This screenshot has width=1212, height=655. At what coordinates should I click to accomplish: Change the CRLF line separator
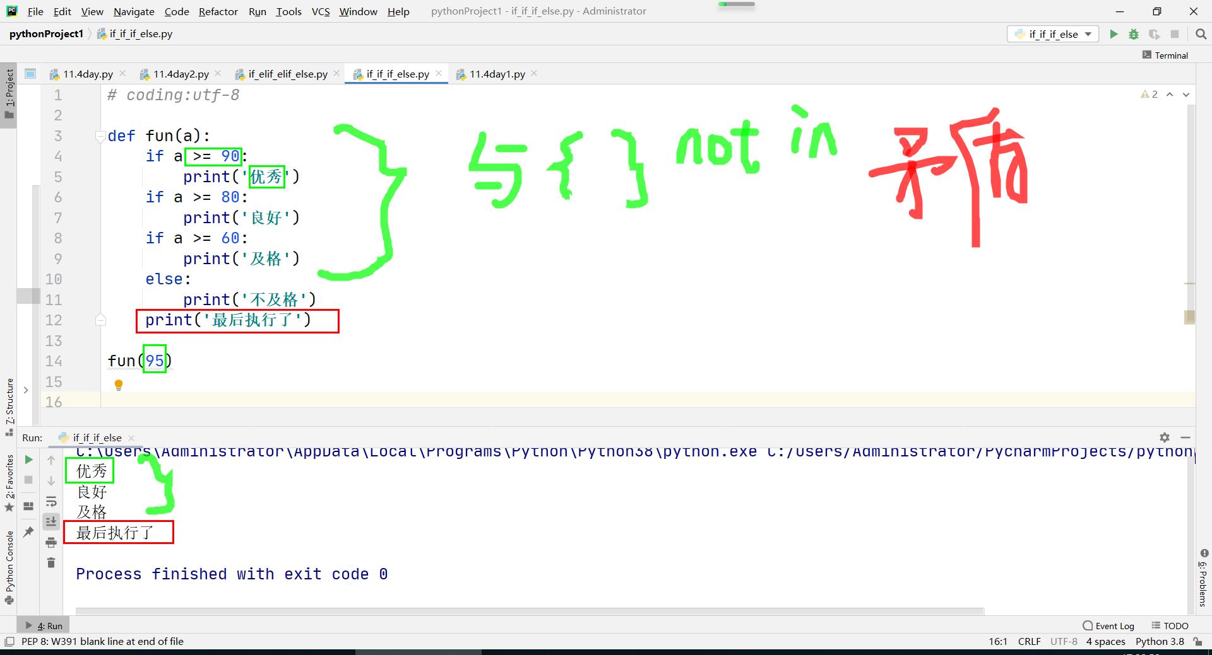tap(1029, 642)
